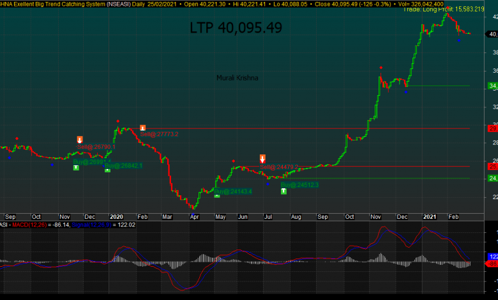Click the red dot marker above November 2020 peak
This screenshot has width=498, height=300.
381,67
